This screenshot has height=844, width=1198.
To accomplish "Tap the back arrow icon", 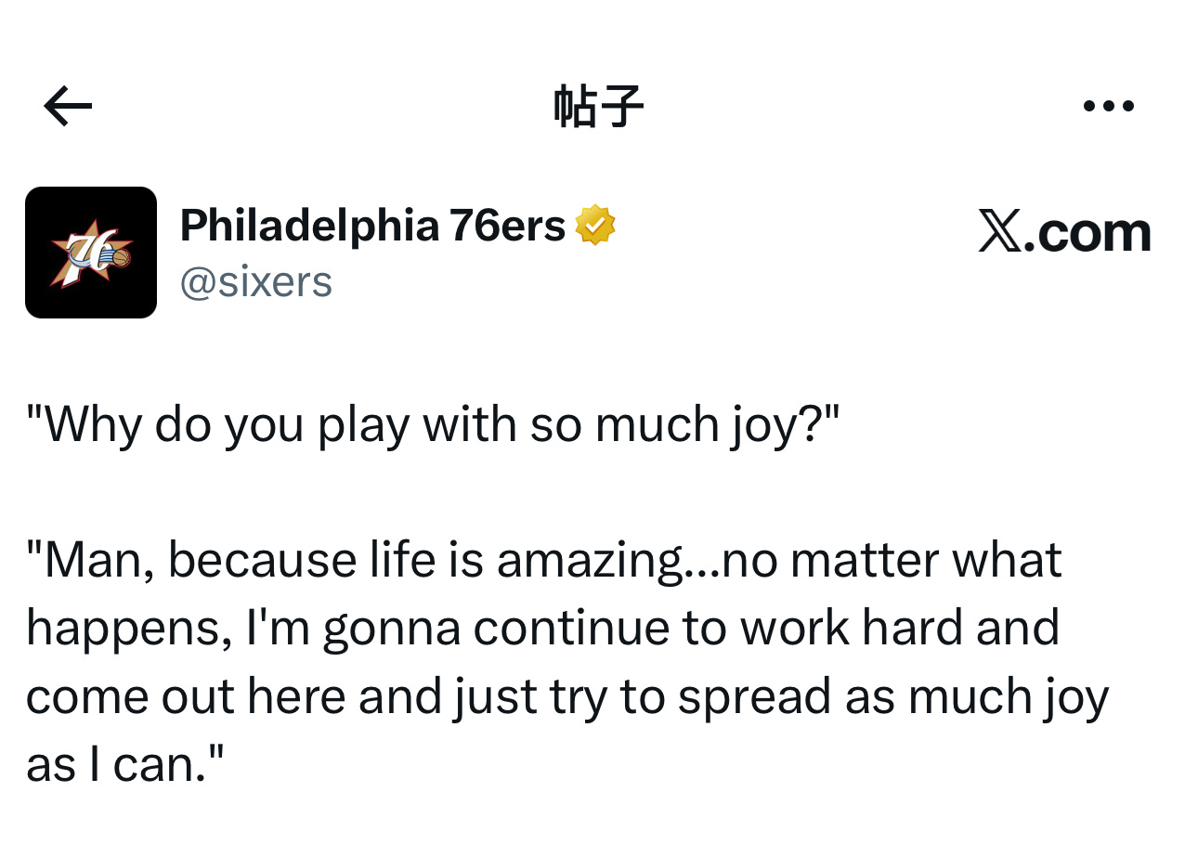I will 68,107.
